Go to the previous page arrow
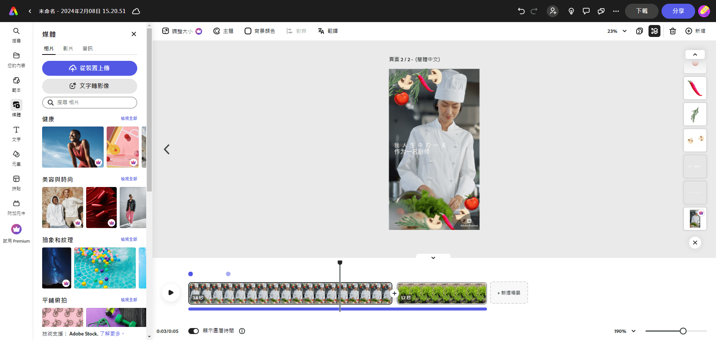The width and height of the screenshot is (716, 340). click(x=167, y=149)
